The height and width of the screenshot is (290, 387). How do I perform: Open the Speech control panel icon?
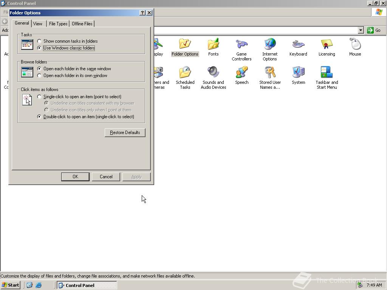click(x=241, y=75)
